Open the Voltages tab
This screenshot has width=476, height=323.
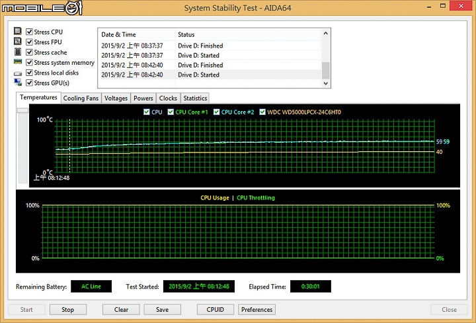pos(116,98)
